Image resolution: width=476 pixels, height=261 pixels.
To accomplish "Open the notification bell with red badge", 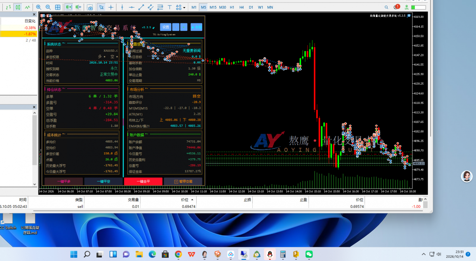I will [x=396, y=7].
